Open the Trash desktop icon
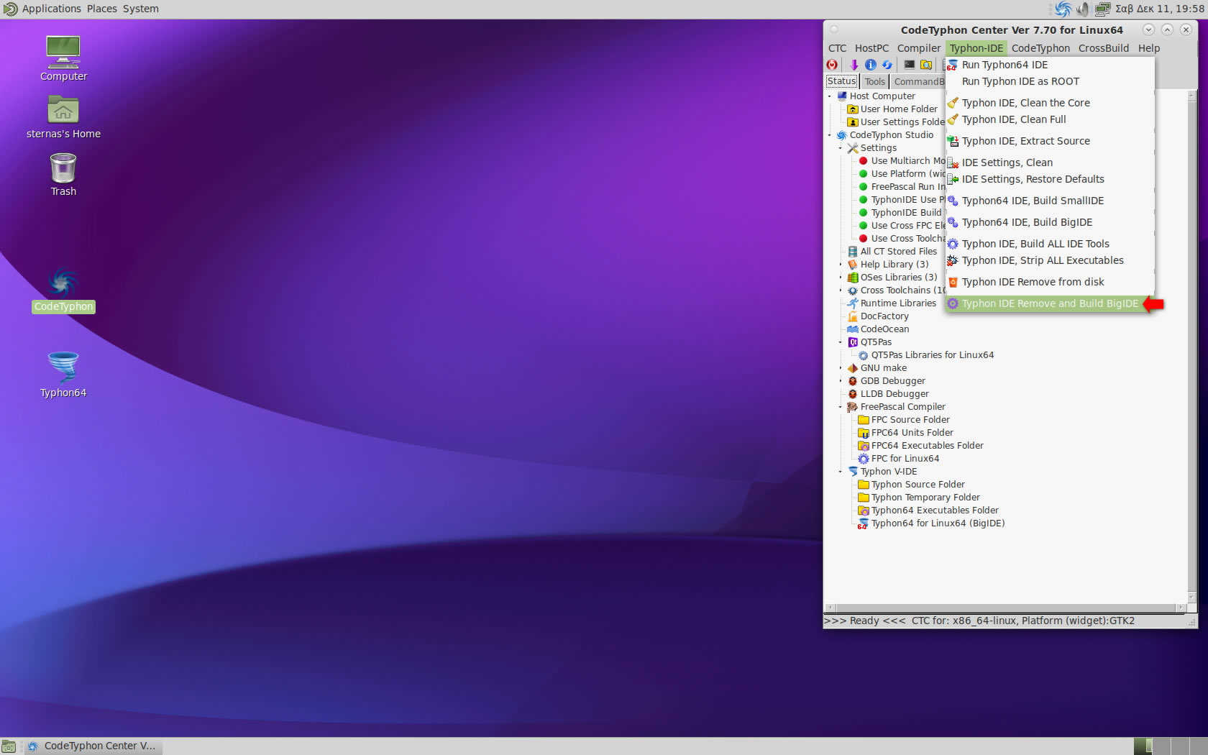Image resolution: width=1208 pixels, height=755 pixels. 63,175
